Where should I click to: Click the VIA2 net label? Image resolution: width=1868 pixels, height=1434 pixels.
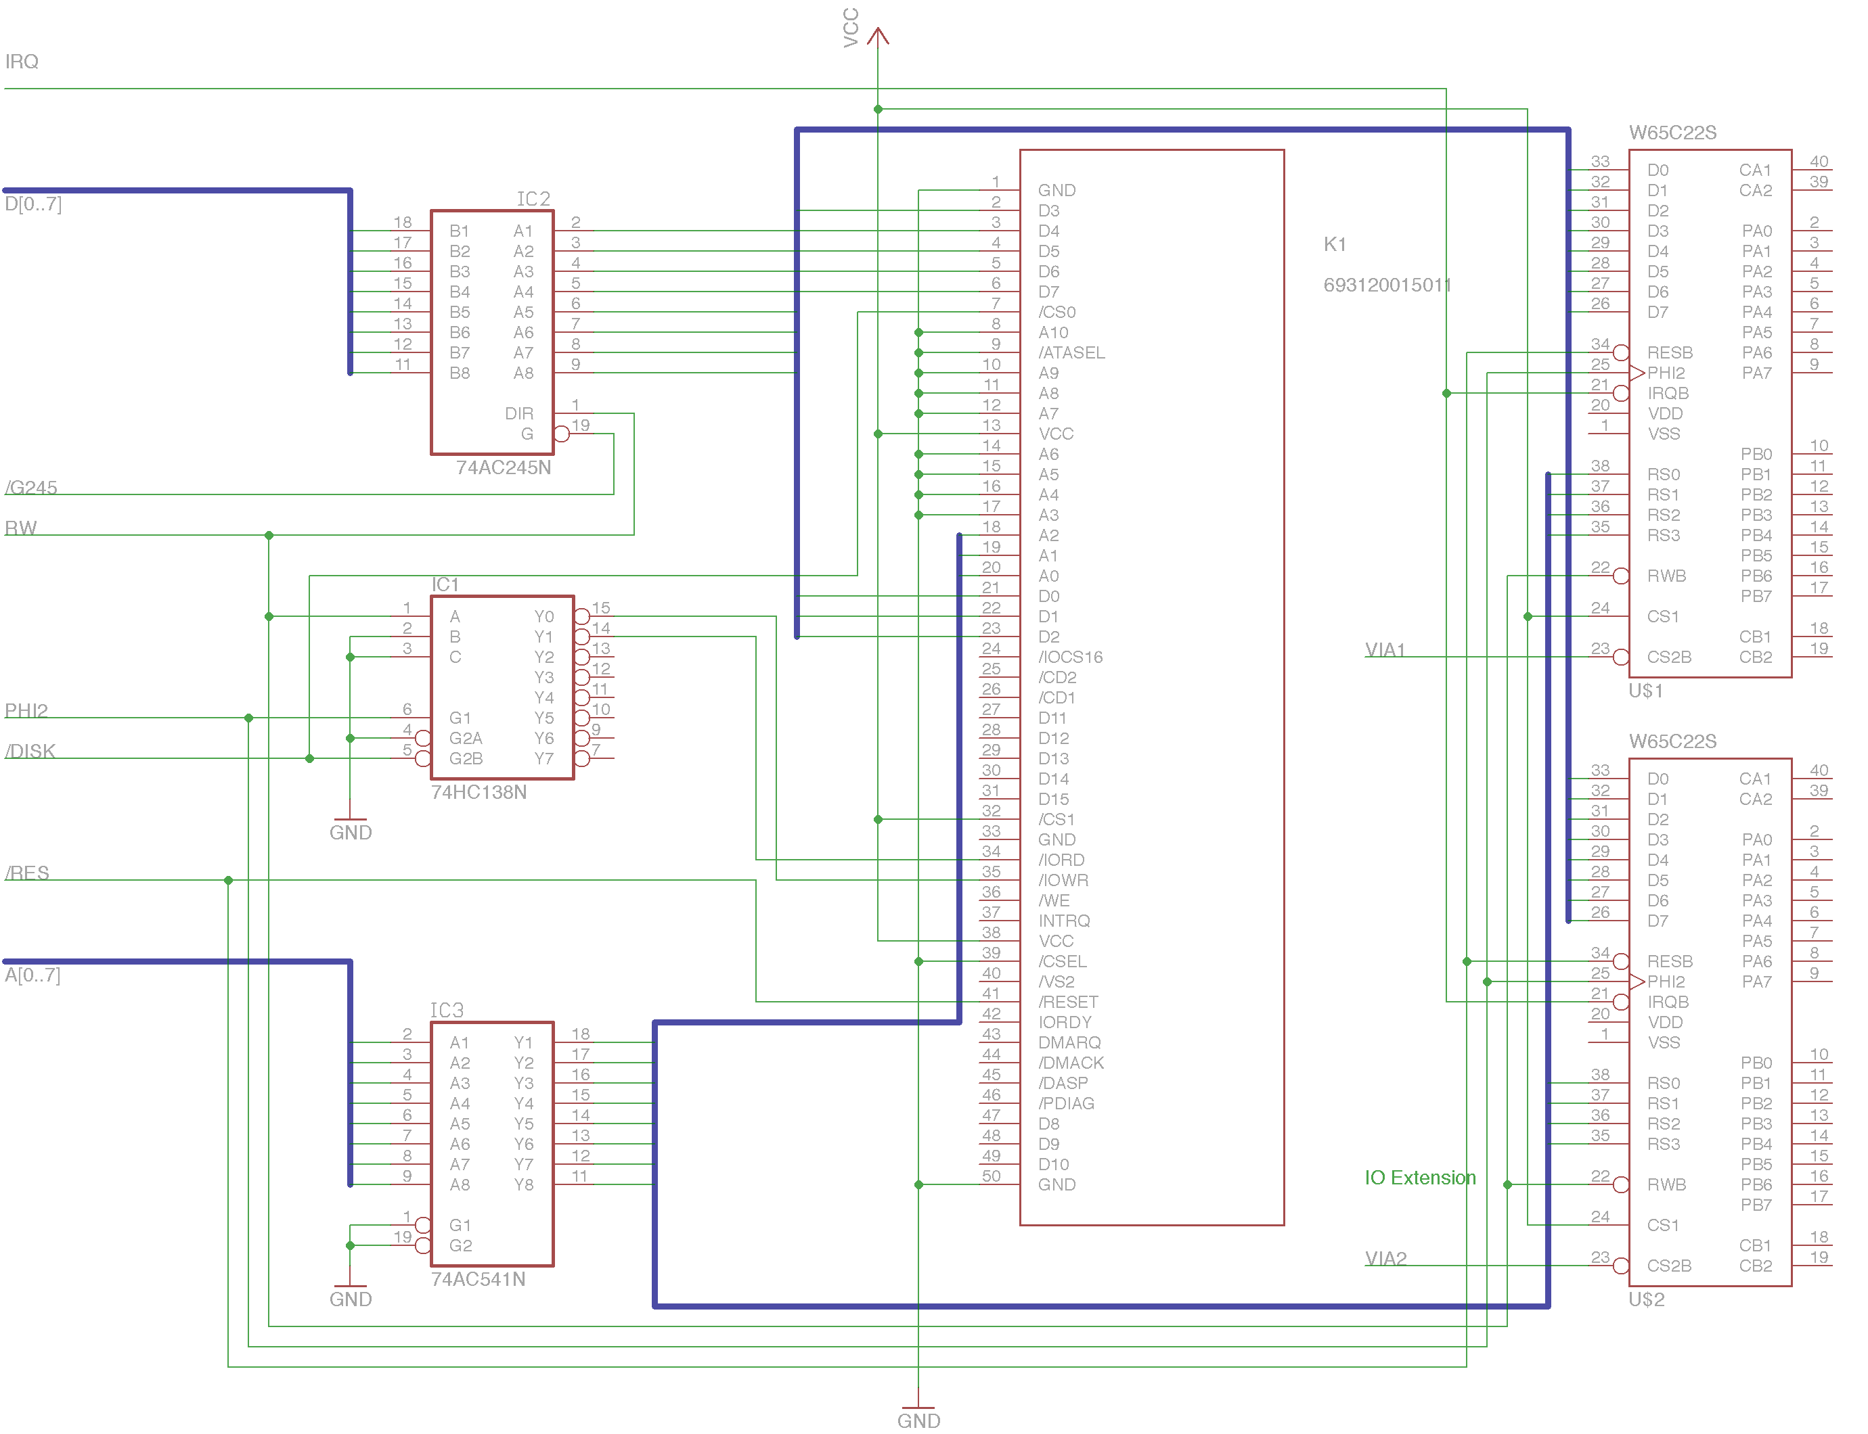pyautogui.click(x=1385, y=1258)
